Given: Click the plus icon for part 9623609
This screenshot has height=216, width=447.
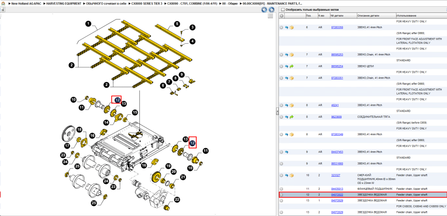Looking at the screenshot, I should click(x=281, y=117).
